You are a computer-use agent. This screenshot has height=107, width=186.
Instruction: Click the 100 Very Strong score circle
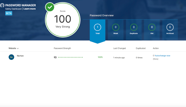pyautogui.click(x=63, y=20)
